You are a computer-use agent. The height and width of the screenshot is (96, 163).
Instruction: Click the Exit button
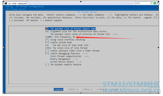click(x=73, y=89)
